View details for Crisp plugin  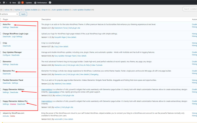(x=64, y=47)
